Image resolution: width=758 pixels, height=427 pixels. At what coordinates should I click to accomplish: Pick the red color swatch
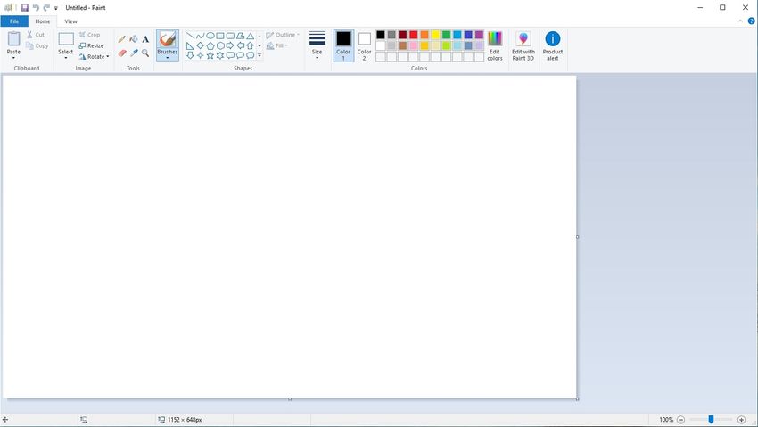(x=413, y=35)
